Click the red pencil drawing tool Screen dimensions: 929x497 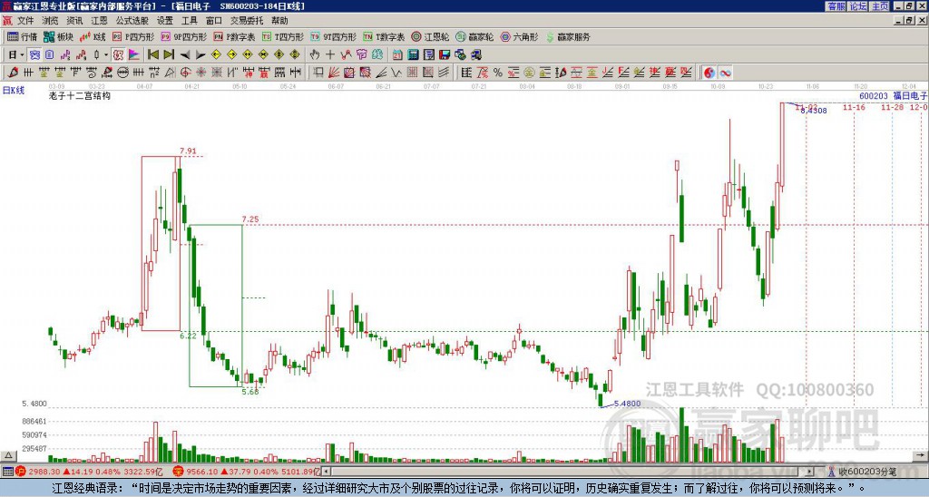[13, 73]
